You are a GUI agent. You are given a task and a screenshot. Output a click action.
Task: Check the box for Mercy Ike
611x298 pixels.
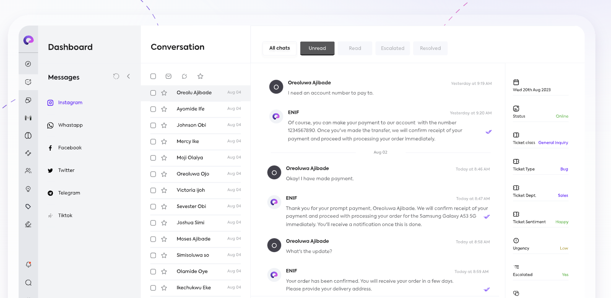pyautogui.click(x=153, y=142)
